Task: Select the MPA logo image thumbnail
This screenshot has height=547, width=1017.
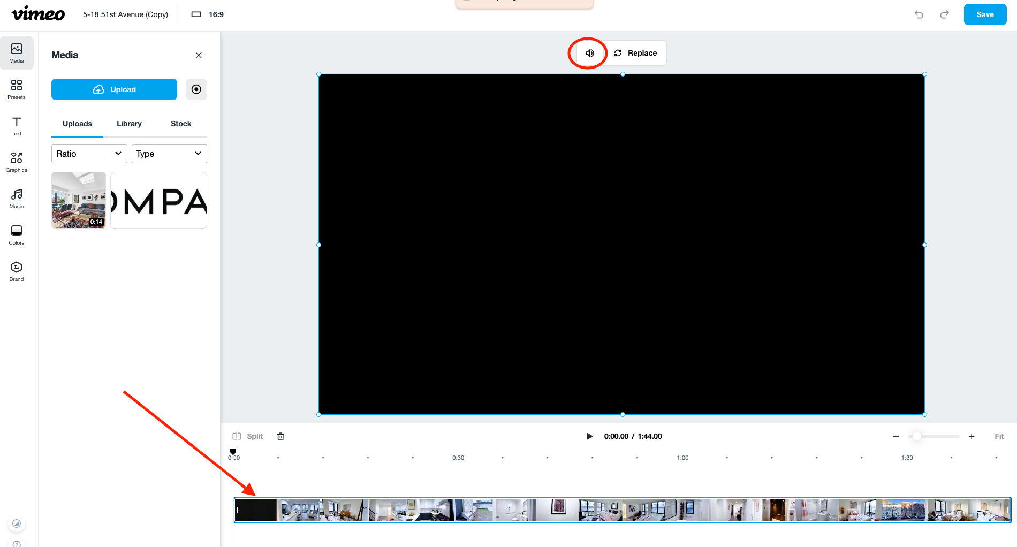Action: pos(158,200)
